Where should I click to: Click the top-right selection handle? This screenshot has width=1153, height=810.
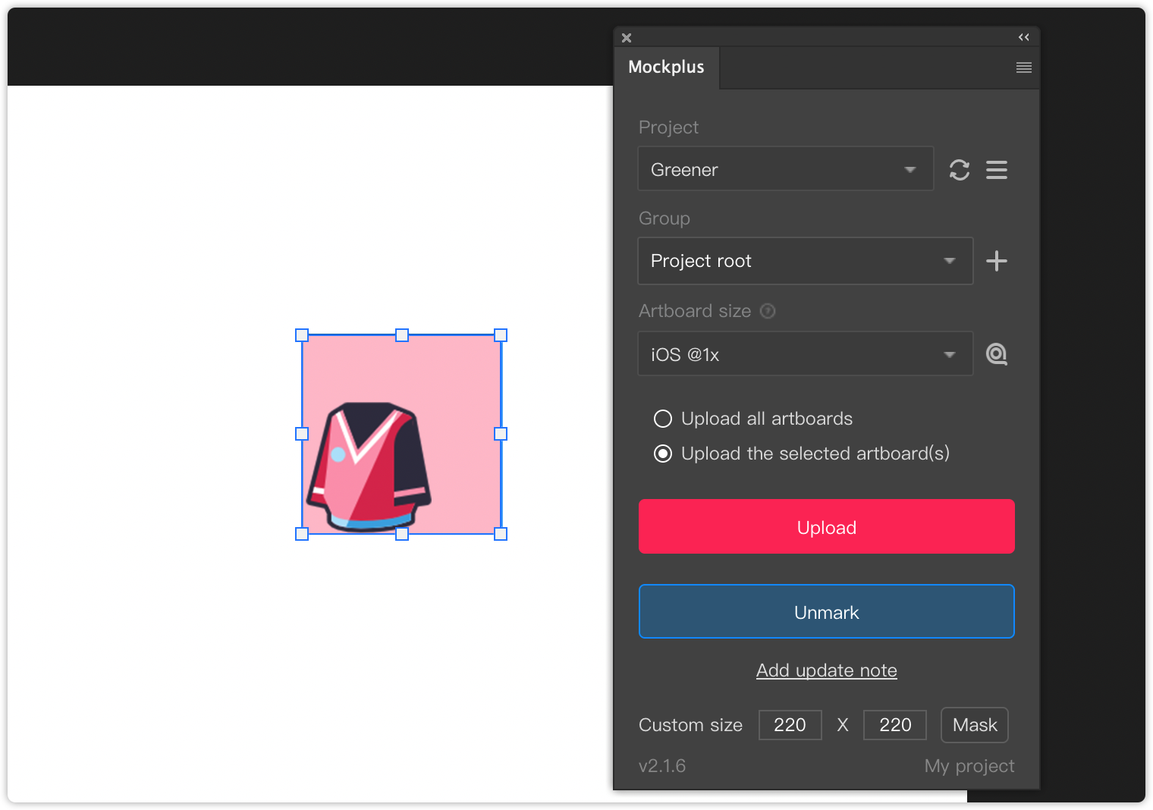point(501,335)
